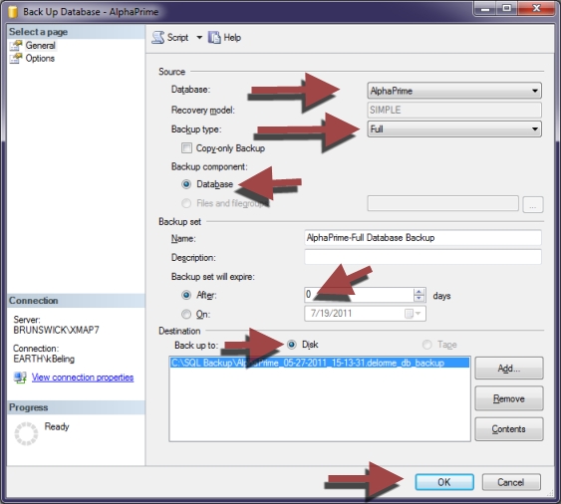This screenshot has height=504, width=561.
Task: Select Disk as backup destination
Action: pos(292,345)
